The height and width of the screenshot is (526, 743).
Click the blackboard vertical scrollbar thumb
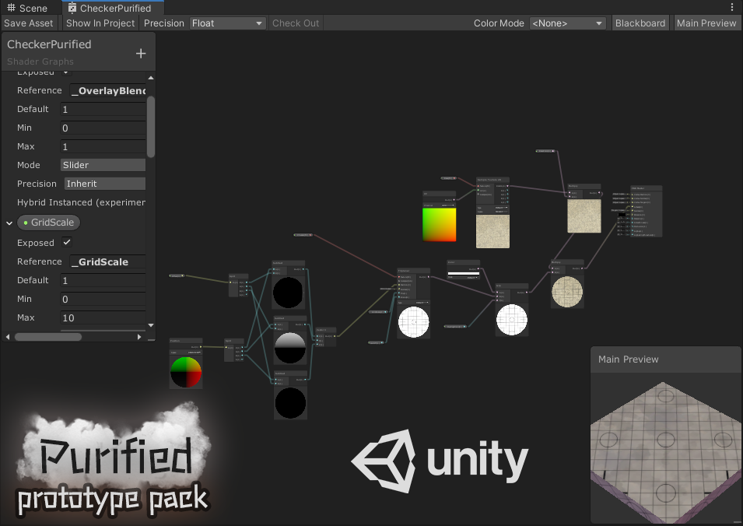(x=151, y=127)
